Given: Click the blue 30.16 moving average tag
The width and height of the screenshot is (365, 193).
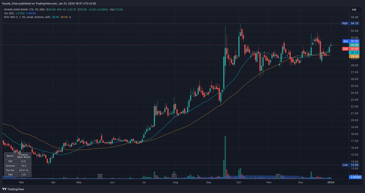Looking at the screenshot, I should (x=354, y=52).
